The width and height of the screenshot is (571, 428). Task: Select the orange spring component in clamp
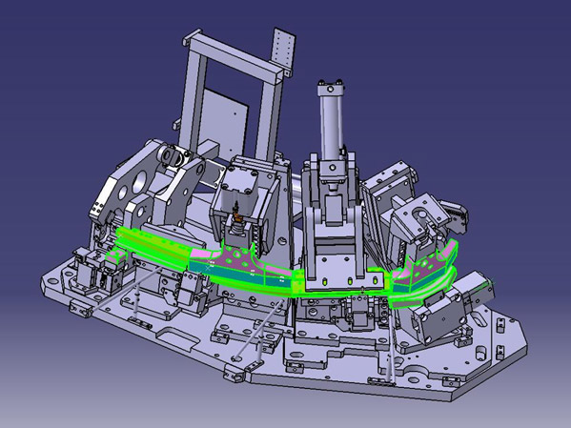pyautogui.click(x=237, y=217)
